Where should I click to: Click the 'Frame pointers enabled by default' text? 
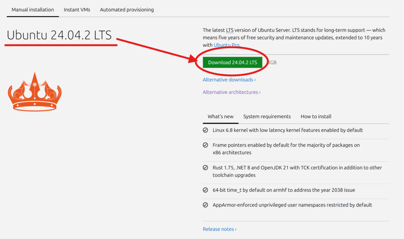(x=251, y=145)
